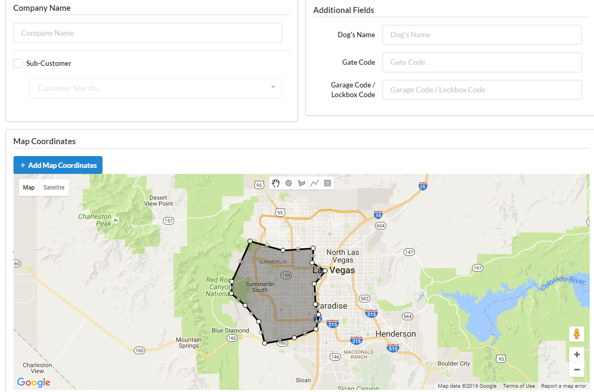Click route 146 shield on map
Viewport: 594px width, 392px height.
(335, 357)
